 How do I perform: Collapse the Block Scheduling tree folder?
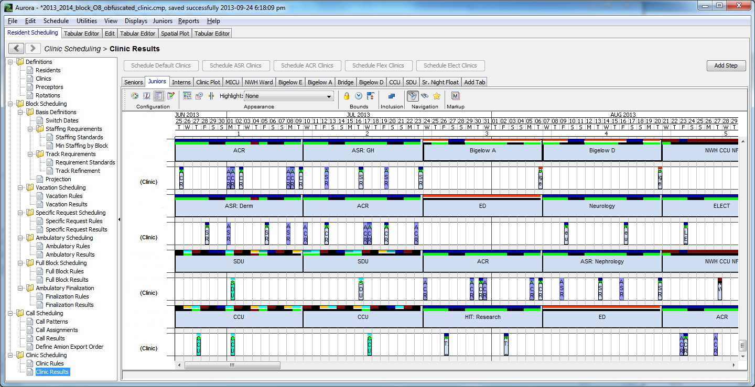10,104
